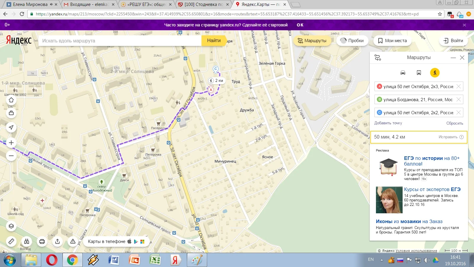The image size is (474, 267).
Task: Clear the point B address улица Богданова
Action: point(459,99)
